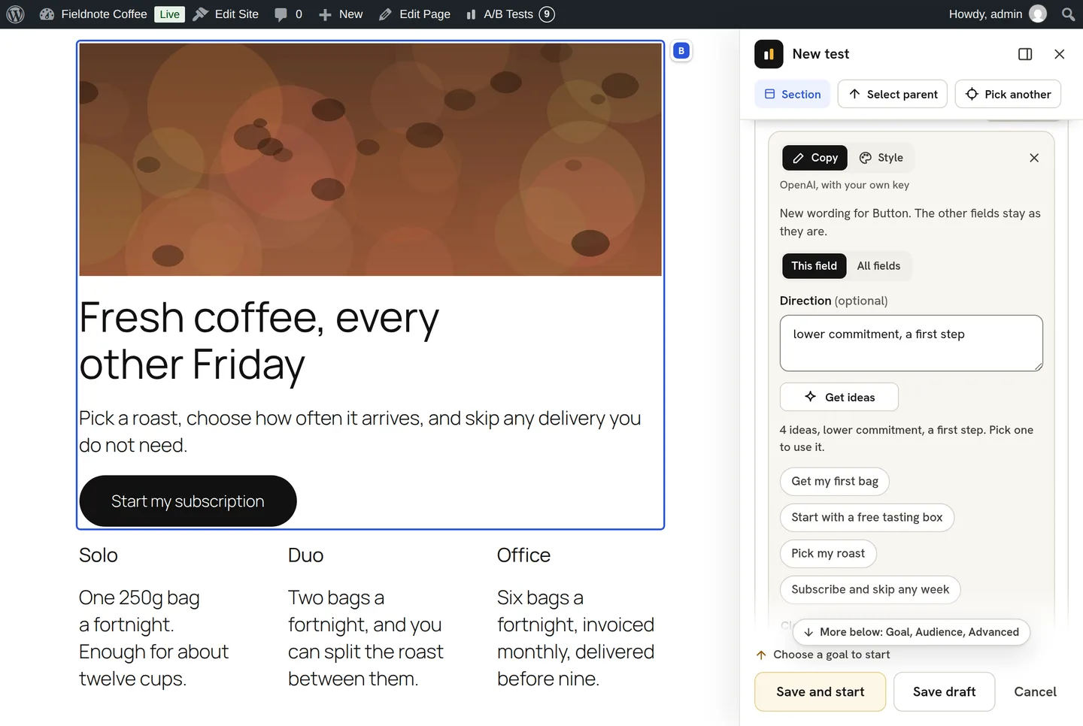Image resolution: width=1083 pixels, height=726 pixels.
Task: Click the New test panel logo icon
Action: (x=769, y=54)
